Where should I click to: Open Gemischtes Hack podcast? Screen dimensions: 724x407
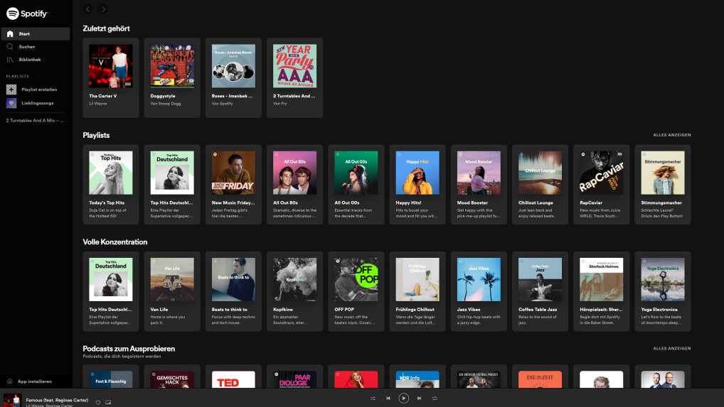172,376
